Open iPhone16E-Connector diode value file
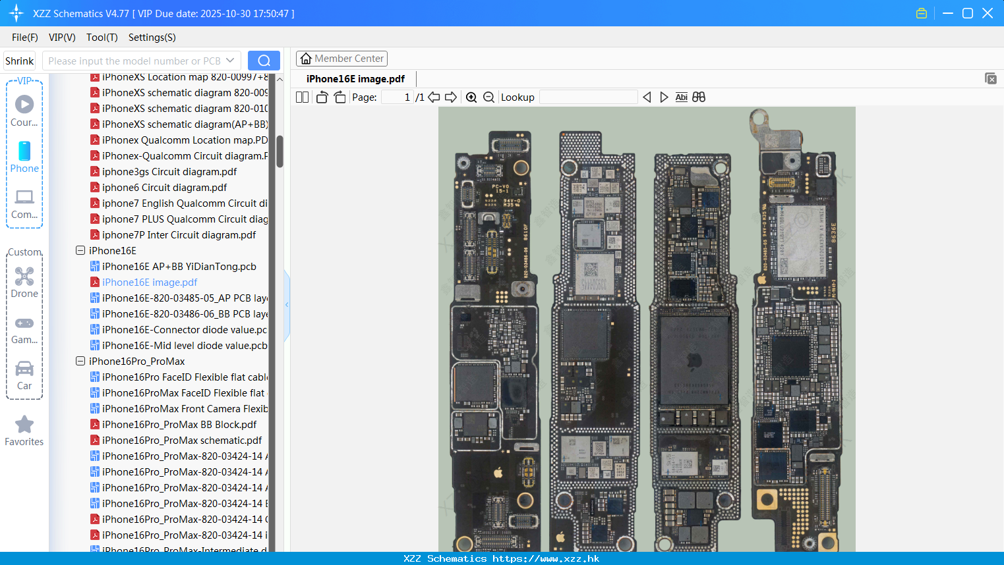Image resolution: width=1004 pixels, height=565 pixels. pyautogui.click(x=179, y=330)
